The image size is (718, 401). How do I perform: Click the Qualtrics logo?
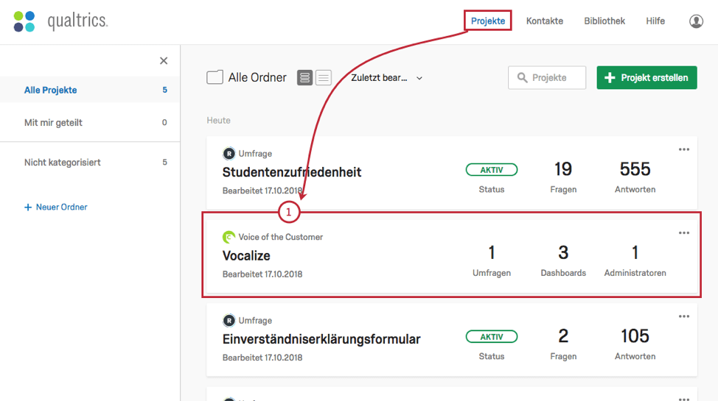point(60,21)
